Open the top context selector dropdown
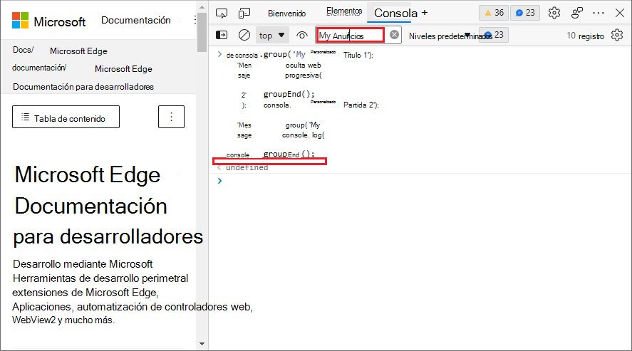 click(x=272, y=36)
